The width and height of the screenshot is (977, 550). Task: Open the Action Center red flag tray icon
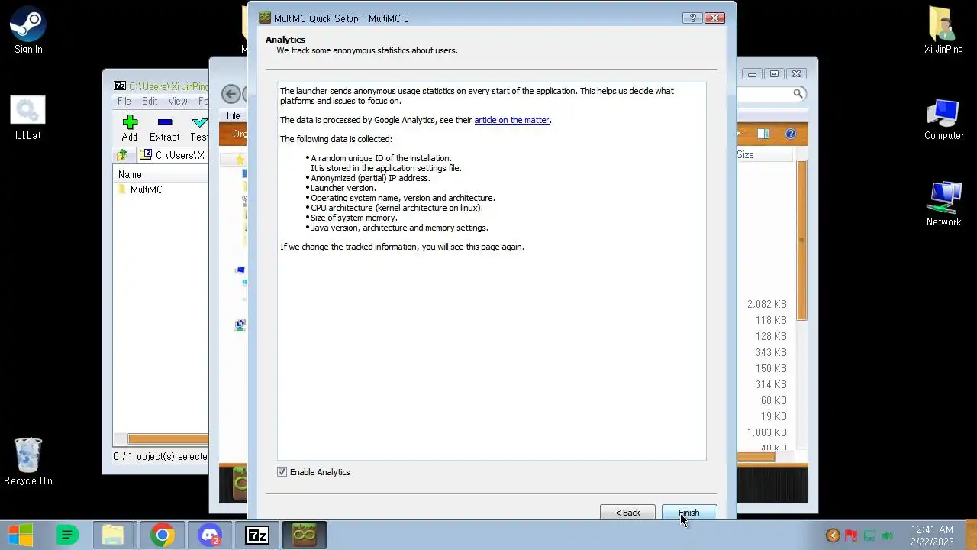[x=851, y=535]
